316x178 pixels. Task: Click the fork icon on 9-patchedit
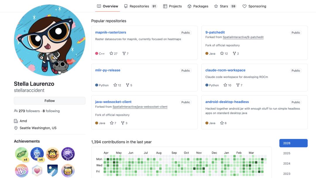tap(234, 53)
